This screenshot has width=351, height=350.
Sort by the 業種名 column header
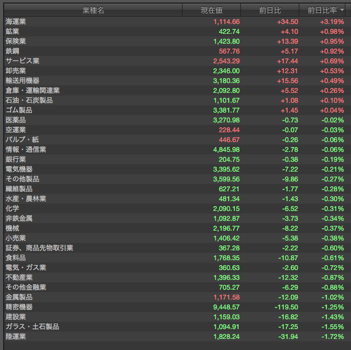(93, 10)
